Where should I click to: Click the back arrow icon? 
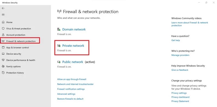pyautogui.click(x=3, y=8)
